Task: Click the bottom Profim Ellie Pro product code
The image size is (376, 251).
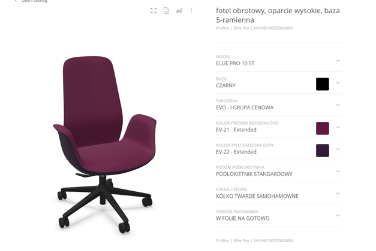Action: (254, 240)
